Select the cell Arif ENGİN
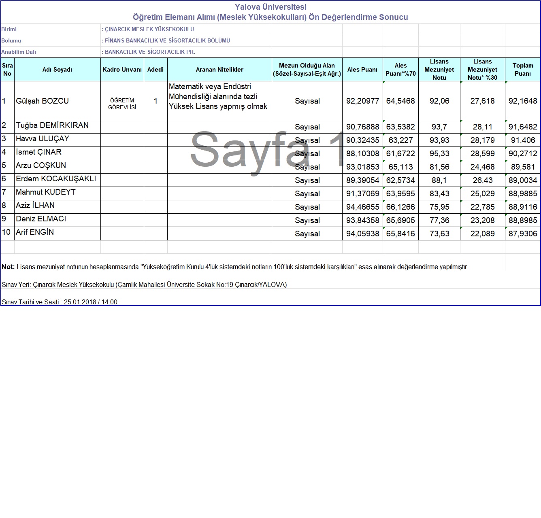 (58, 234)
